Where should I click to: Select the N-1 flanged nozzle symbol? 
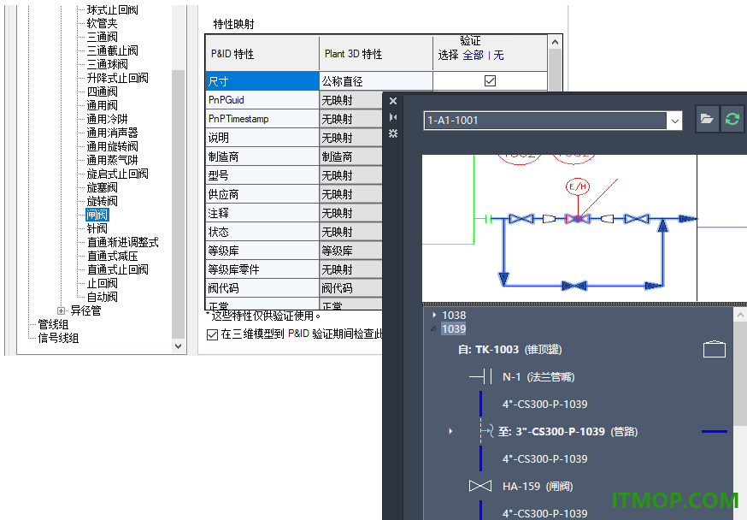[480, 376]
